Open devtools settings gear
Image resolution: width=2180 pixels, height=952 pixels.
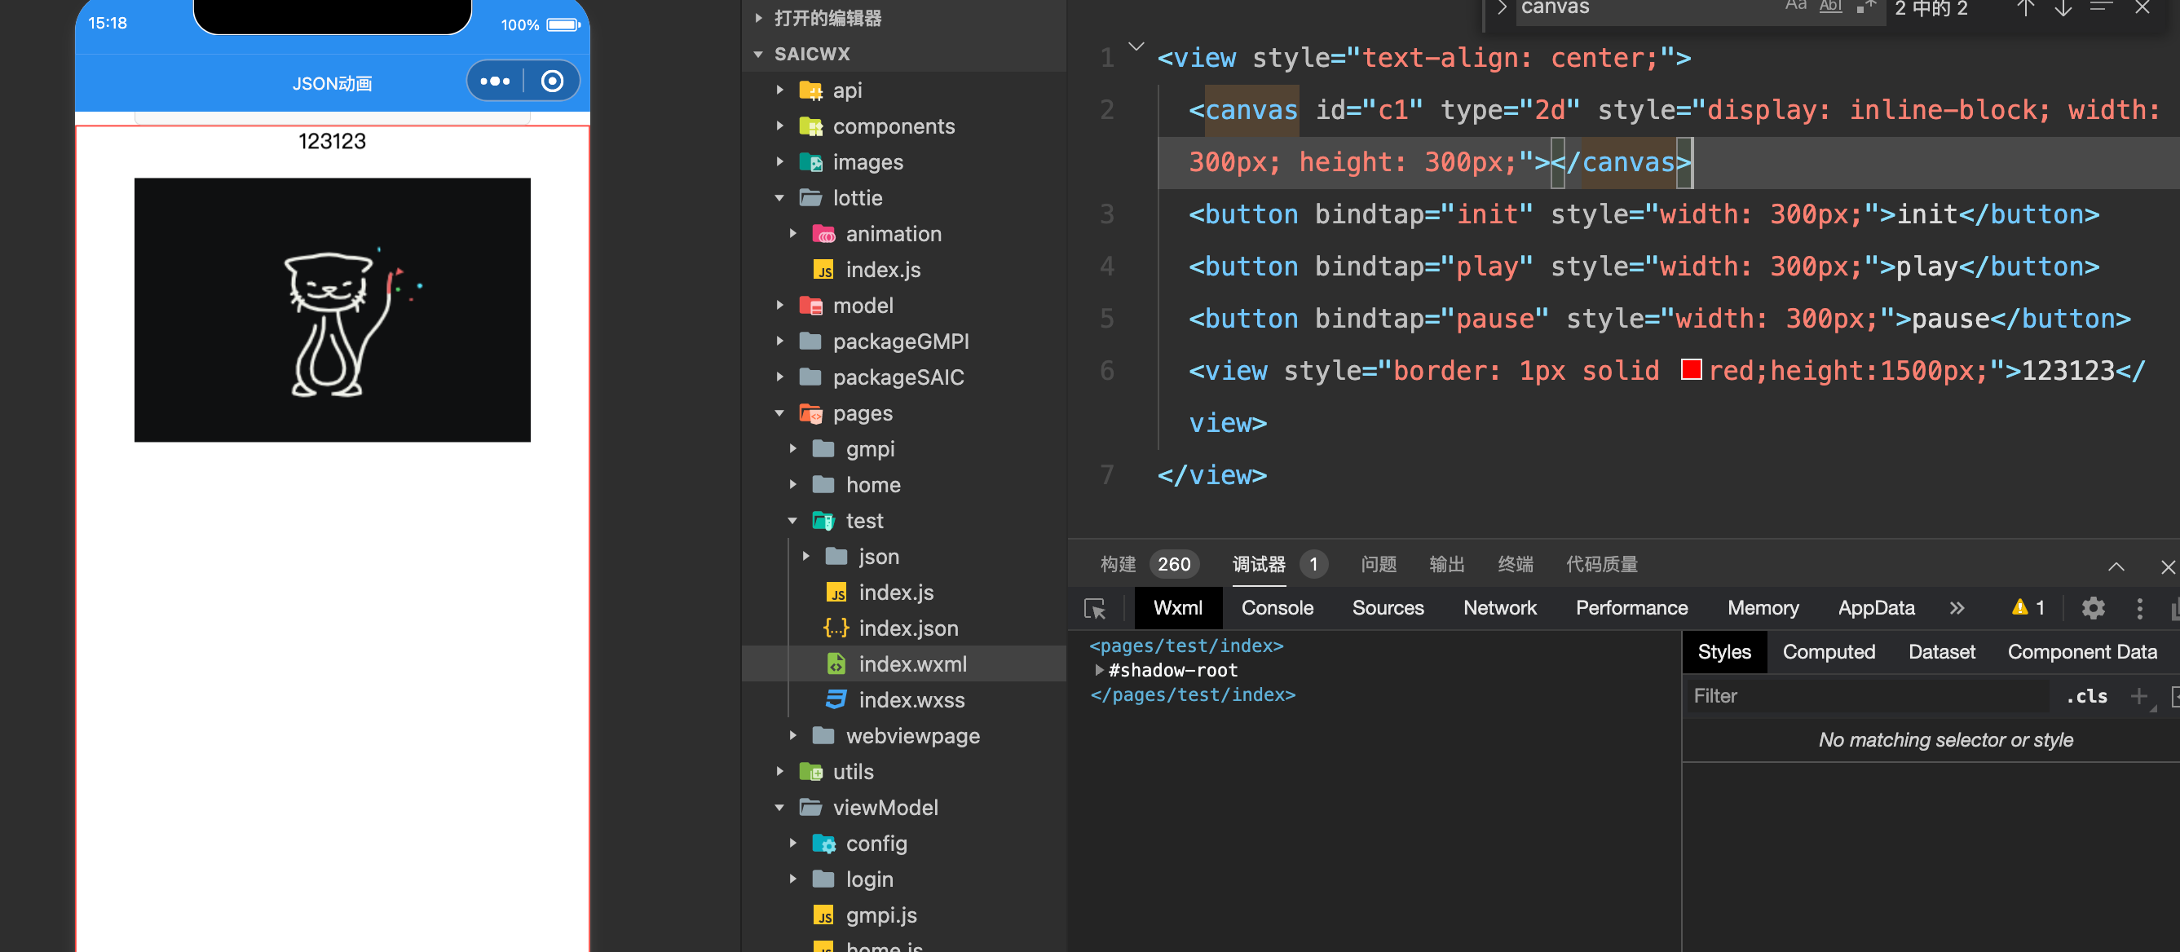click(x=2092, y=608)
